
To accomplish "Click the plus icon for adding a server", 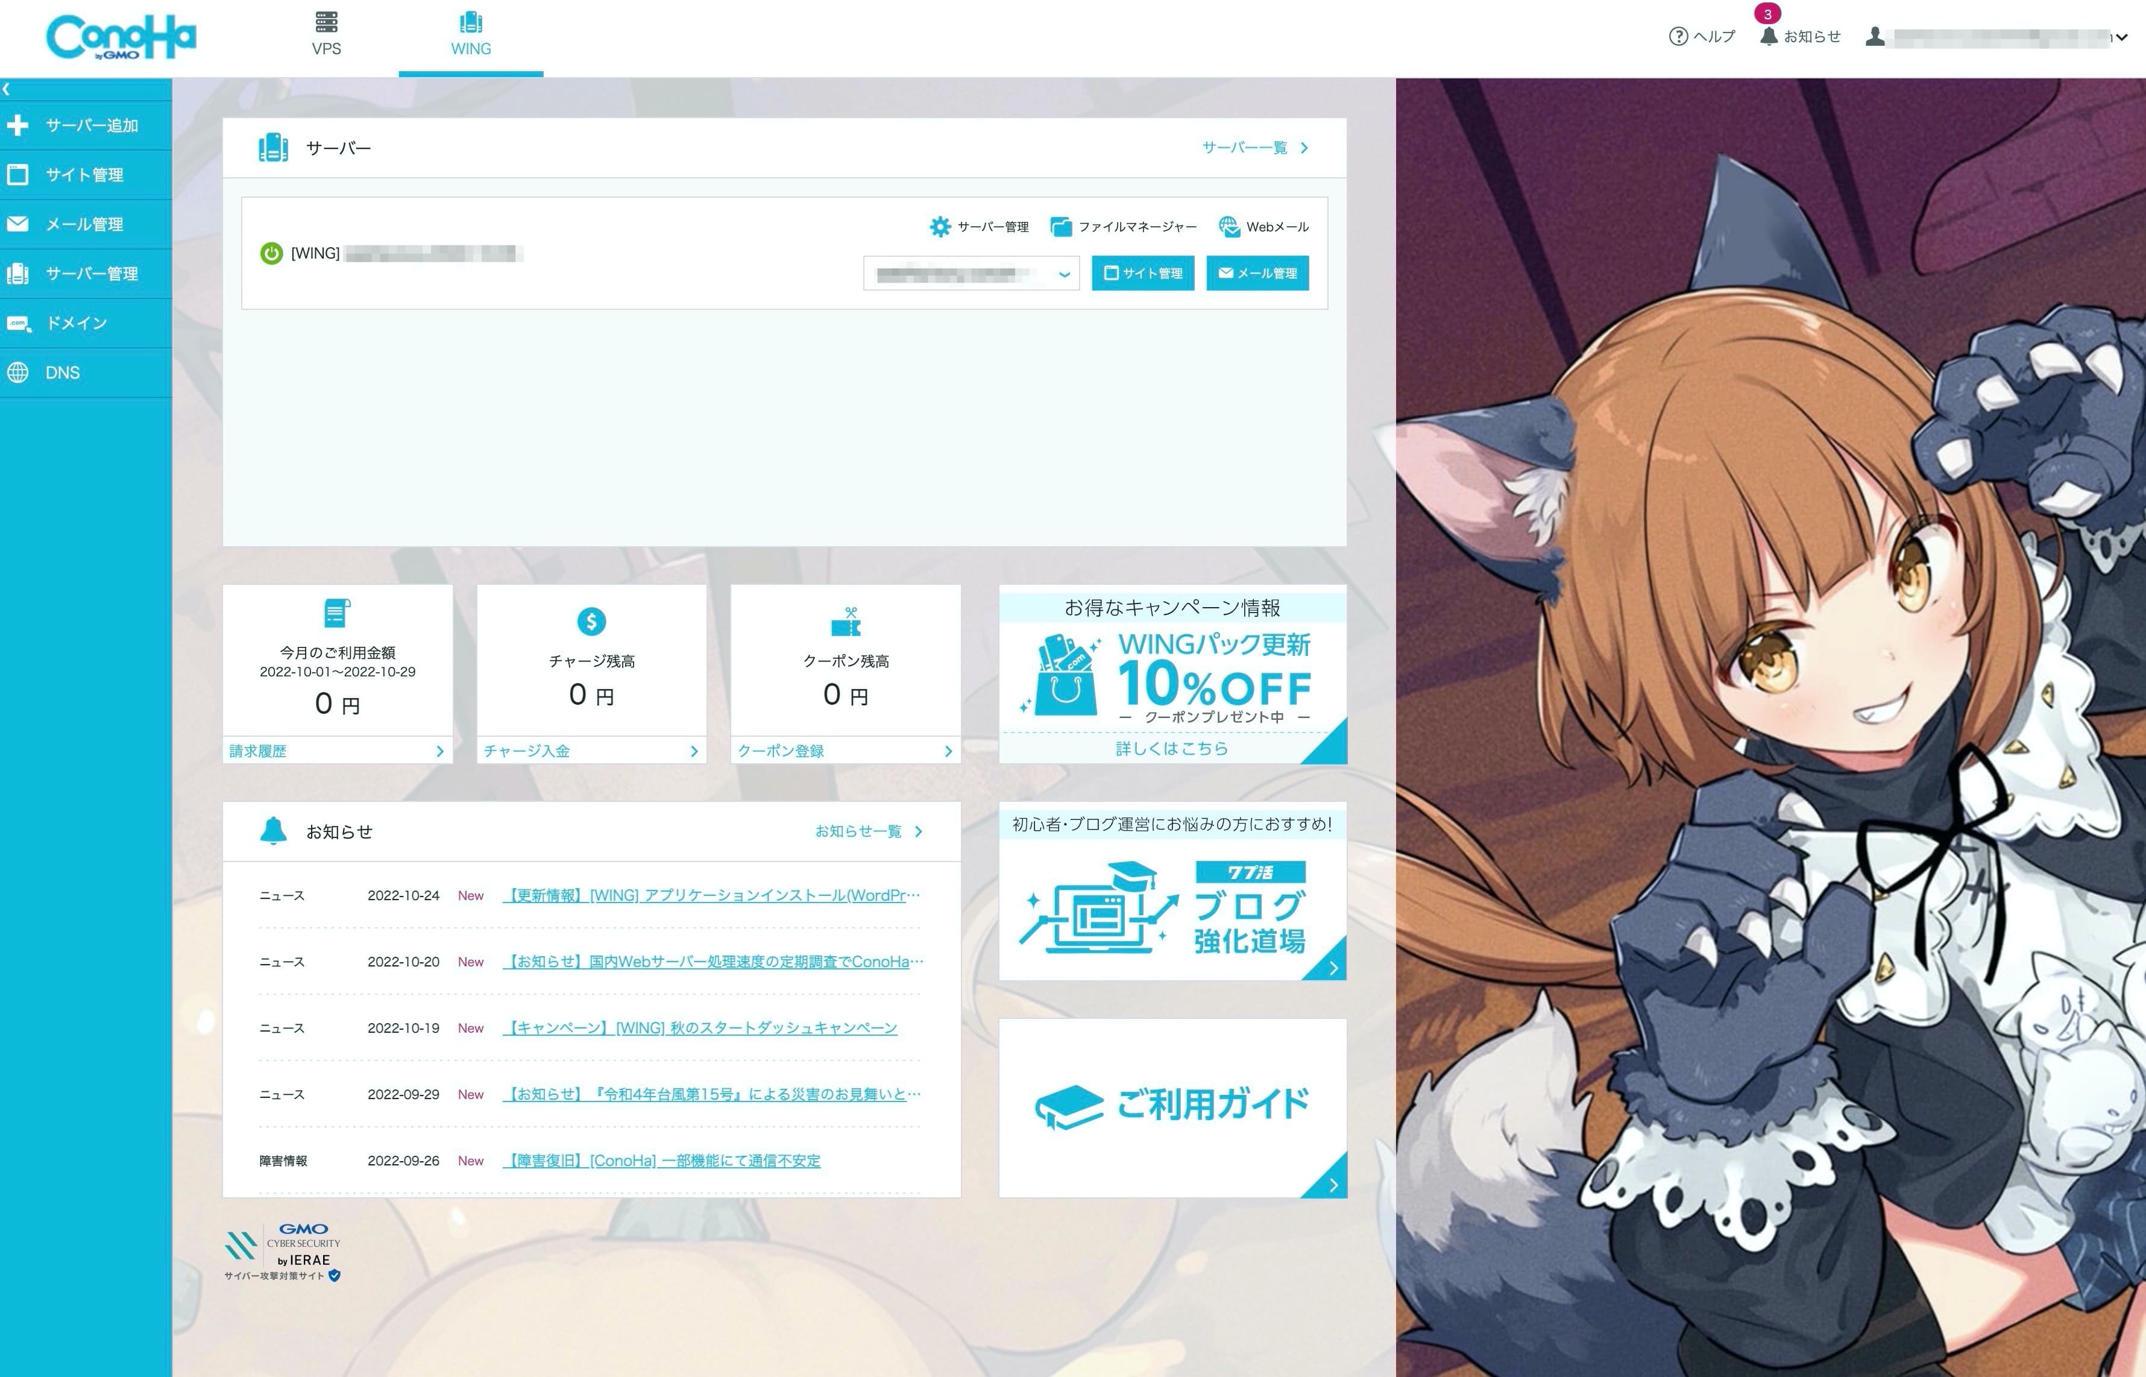I will 18,125.
